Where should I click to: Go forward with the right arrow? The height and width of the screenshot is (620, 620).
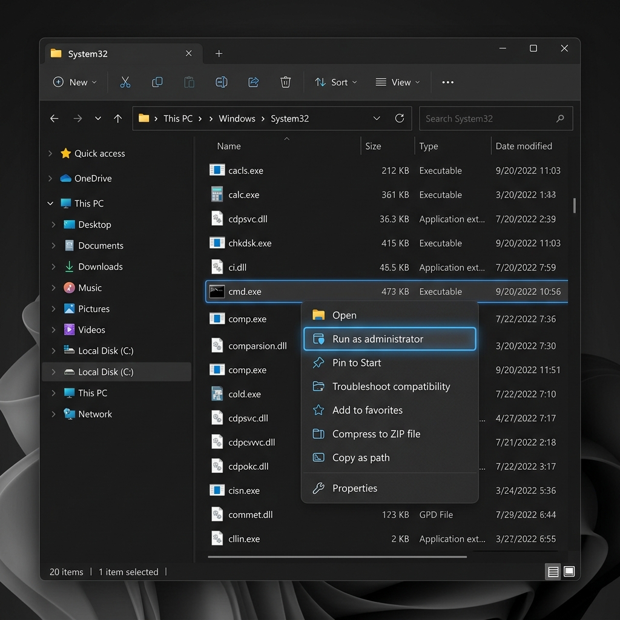point(77,118)
